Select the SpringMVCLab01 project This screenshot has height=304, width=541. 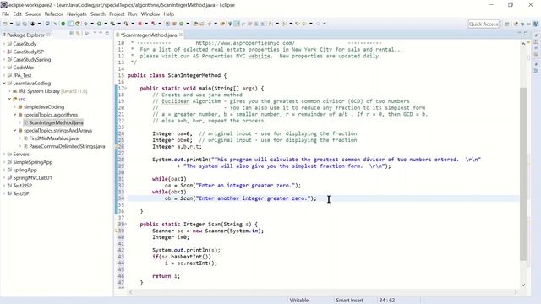(x=32, y=178)
